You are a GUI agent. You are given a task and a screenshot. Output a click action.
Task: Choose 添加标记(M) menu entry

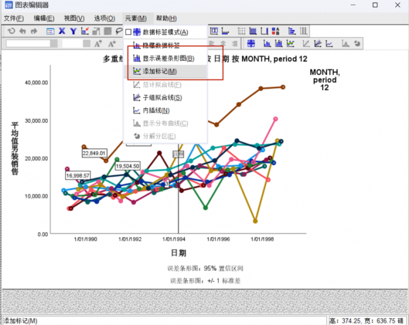[165, 71]
